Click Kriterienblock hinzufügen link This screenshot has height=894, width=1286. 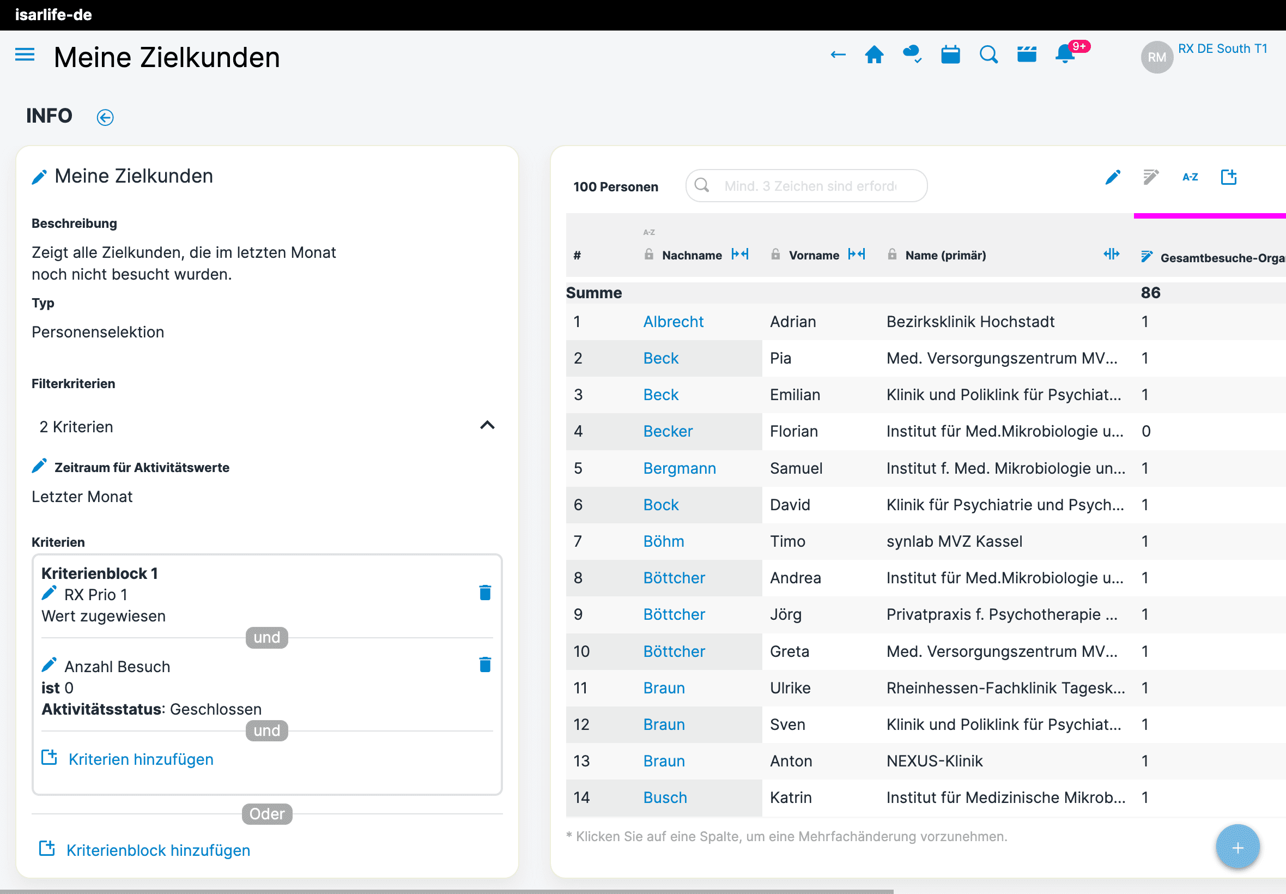coord(158,850)
